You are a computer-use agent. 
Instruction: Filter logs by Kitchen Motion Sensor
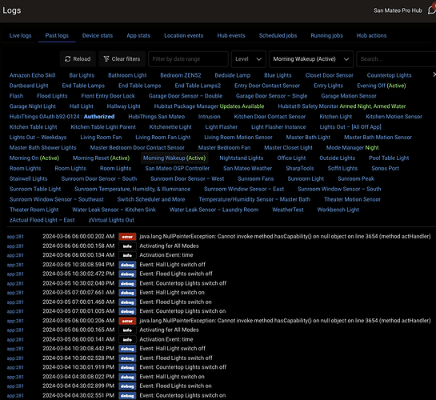394,117
